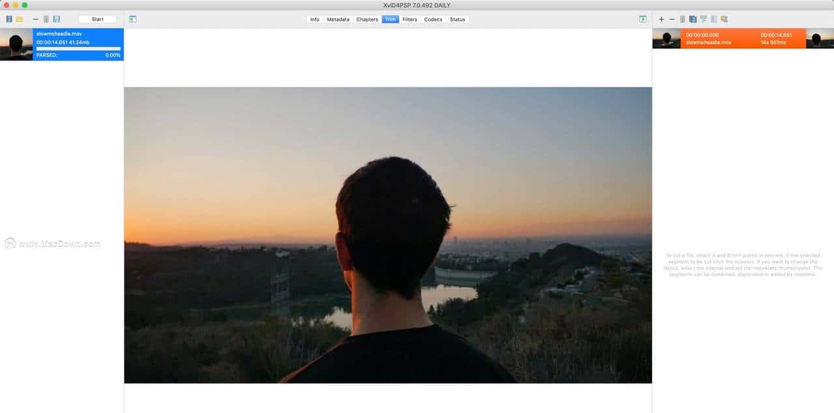Click the slowmohdeadla.mov thumbnail in the queue
The width and height of the screenshot is (834, 413).
pyautogui.click(x=16, y=44)
